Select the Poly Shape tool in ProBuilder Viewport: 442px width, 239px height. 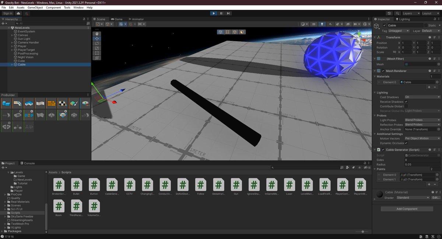pos(29,104)
